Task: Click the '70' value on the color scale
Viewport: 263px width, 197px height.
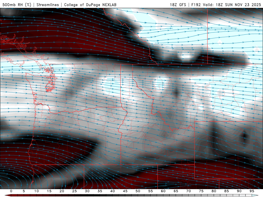Action: [x=188, y=191]
